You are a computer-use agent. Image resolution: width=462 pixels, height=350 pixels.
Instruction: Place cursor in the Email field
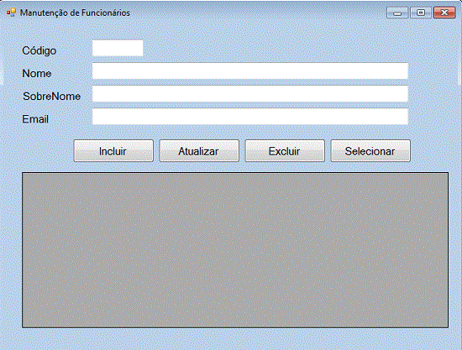250,117
